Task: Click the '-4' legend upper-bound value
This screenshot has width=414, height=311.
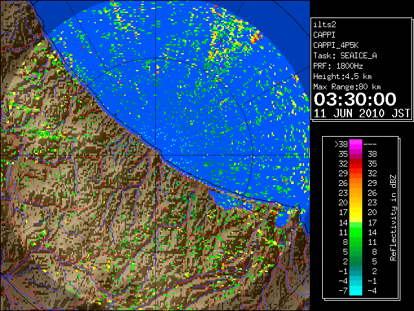Action: tap(372, 291)
